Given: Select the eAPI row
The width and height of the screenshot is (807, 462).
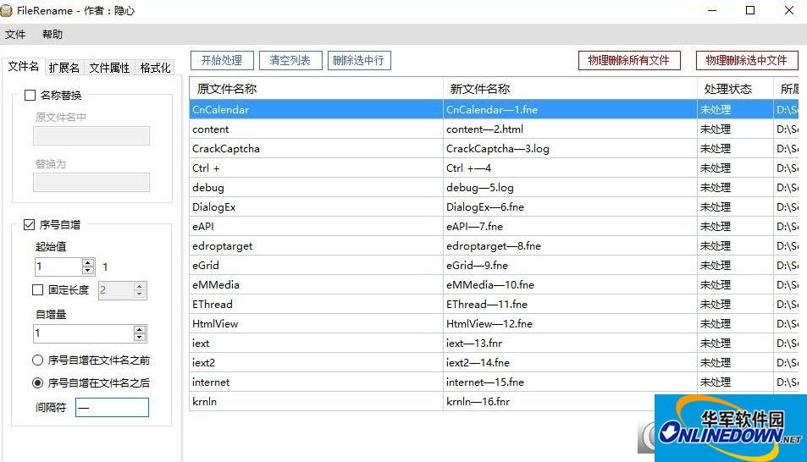Looking at the screenshot, I should tap(494, 227).
